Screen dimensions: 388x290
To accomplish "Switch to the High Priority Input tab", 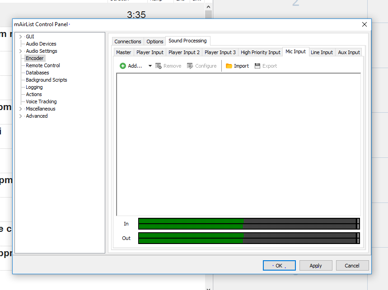I will 260,52.
